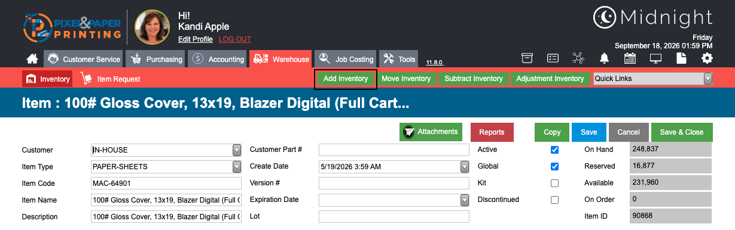Image resolution: width=735 pixels, height=230 pixels.
Task: Expand the Customer IN-HOUSE dropdown
Action: coord(237,150)
